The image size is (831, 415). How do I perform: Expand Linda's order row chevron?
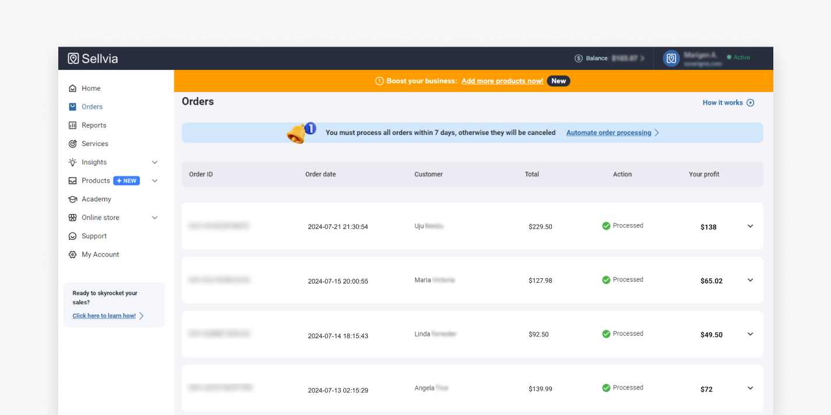tap(750, 334)
